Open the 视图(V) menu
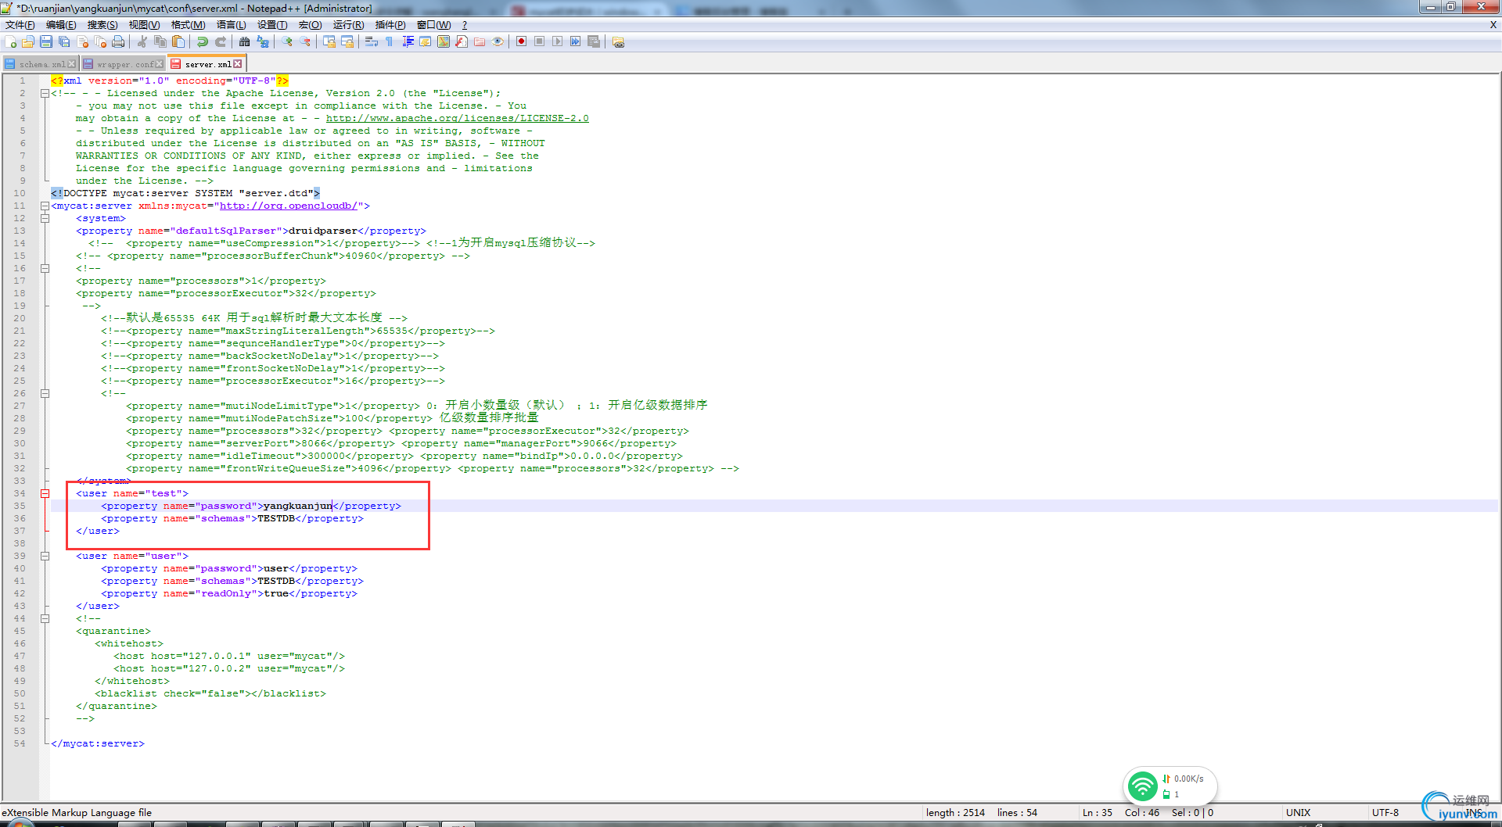 pyautogui.click(x=144, y=25)
